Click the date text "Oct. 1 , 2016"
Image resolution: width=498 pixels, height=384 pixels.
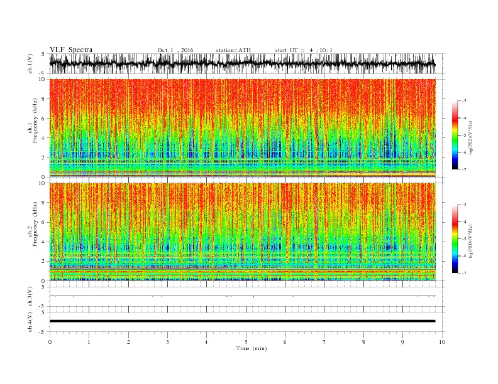175,50
